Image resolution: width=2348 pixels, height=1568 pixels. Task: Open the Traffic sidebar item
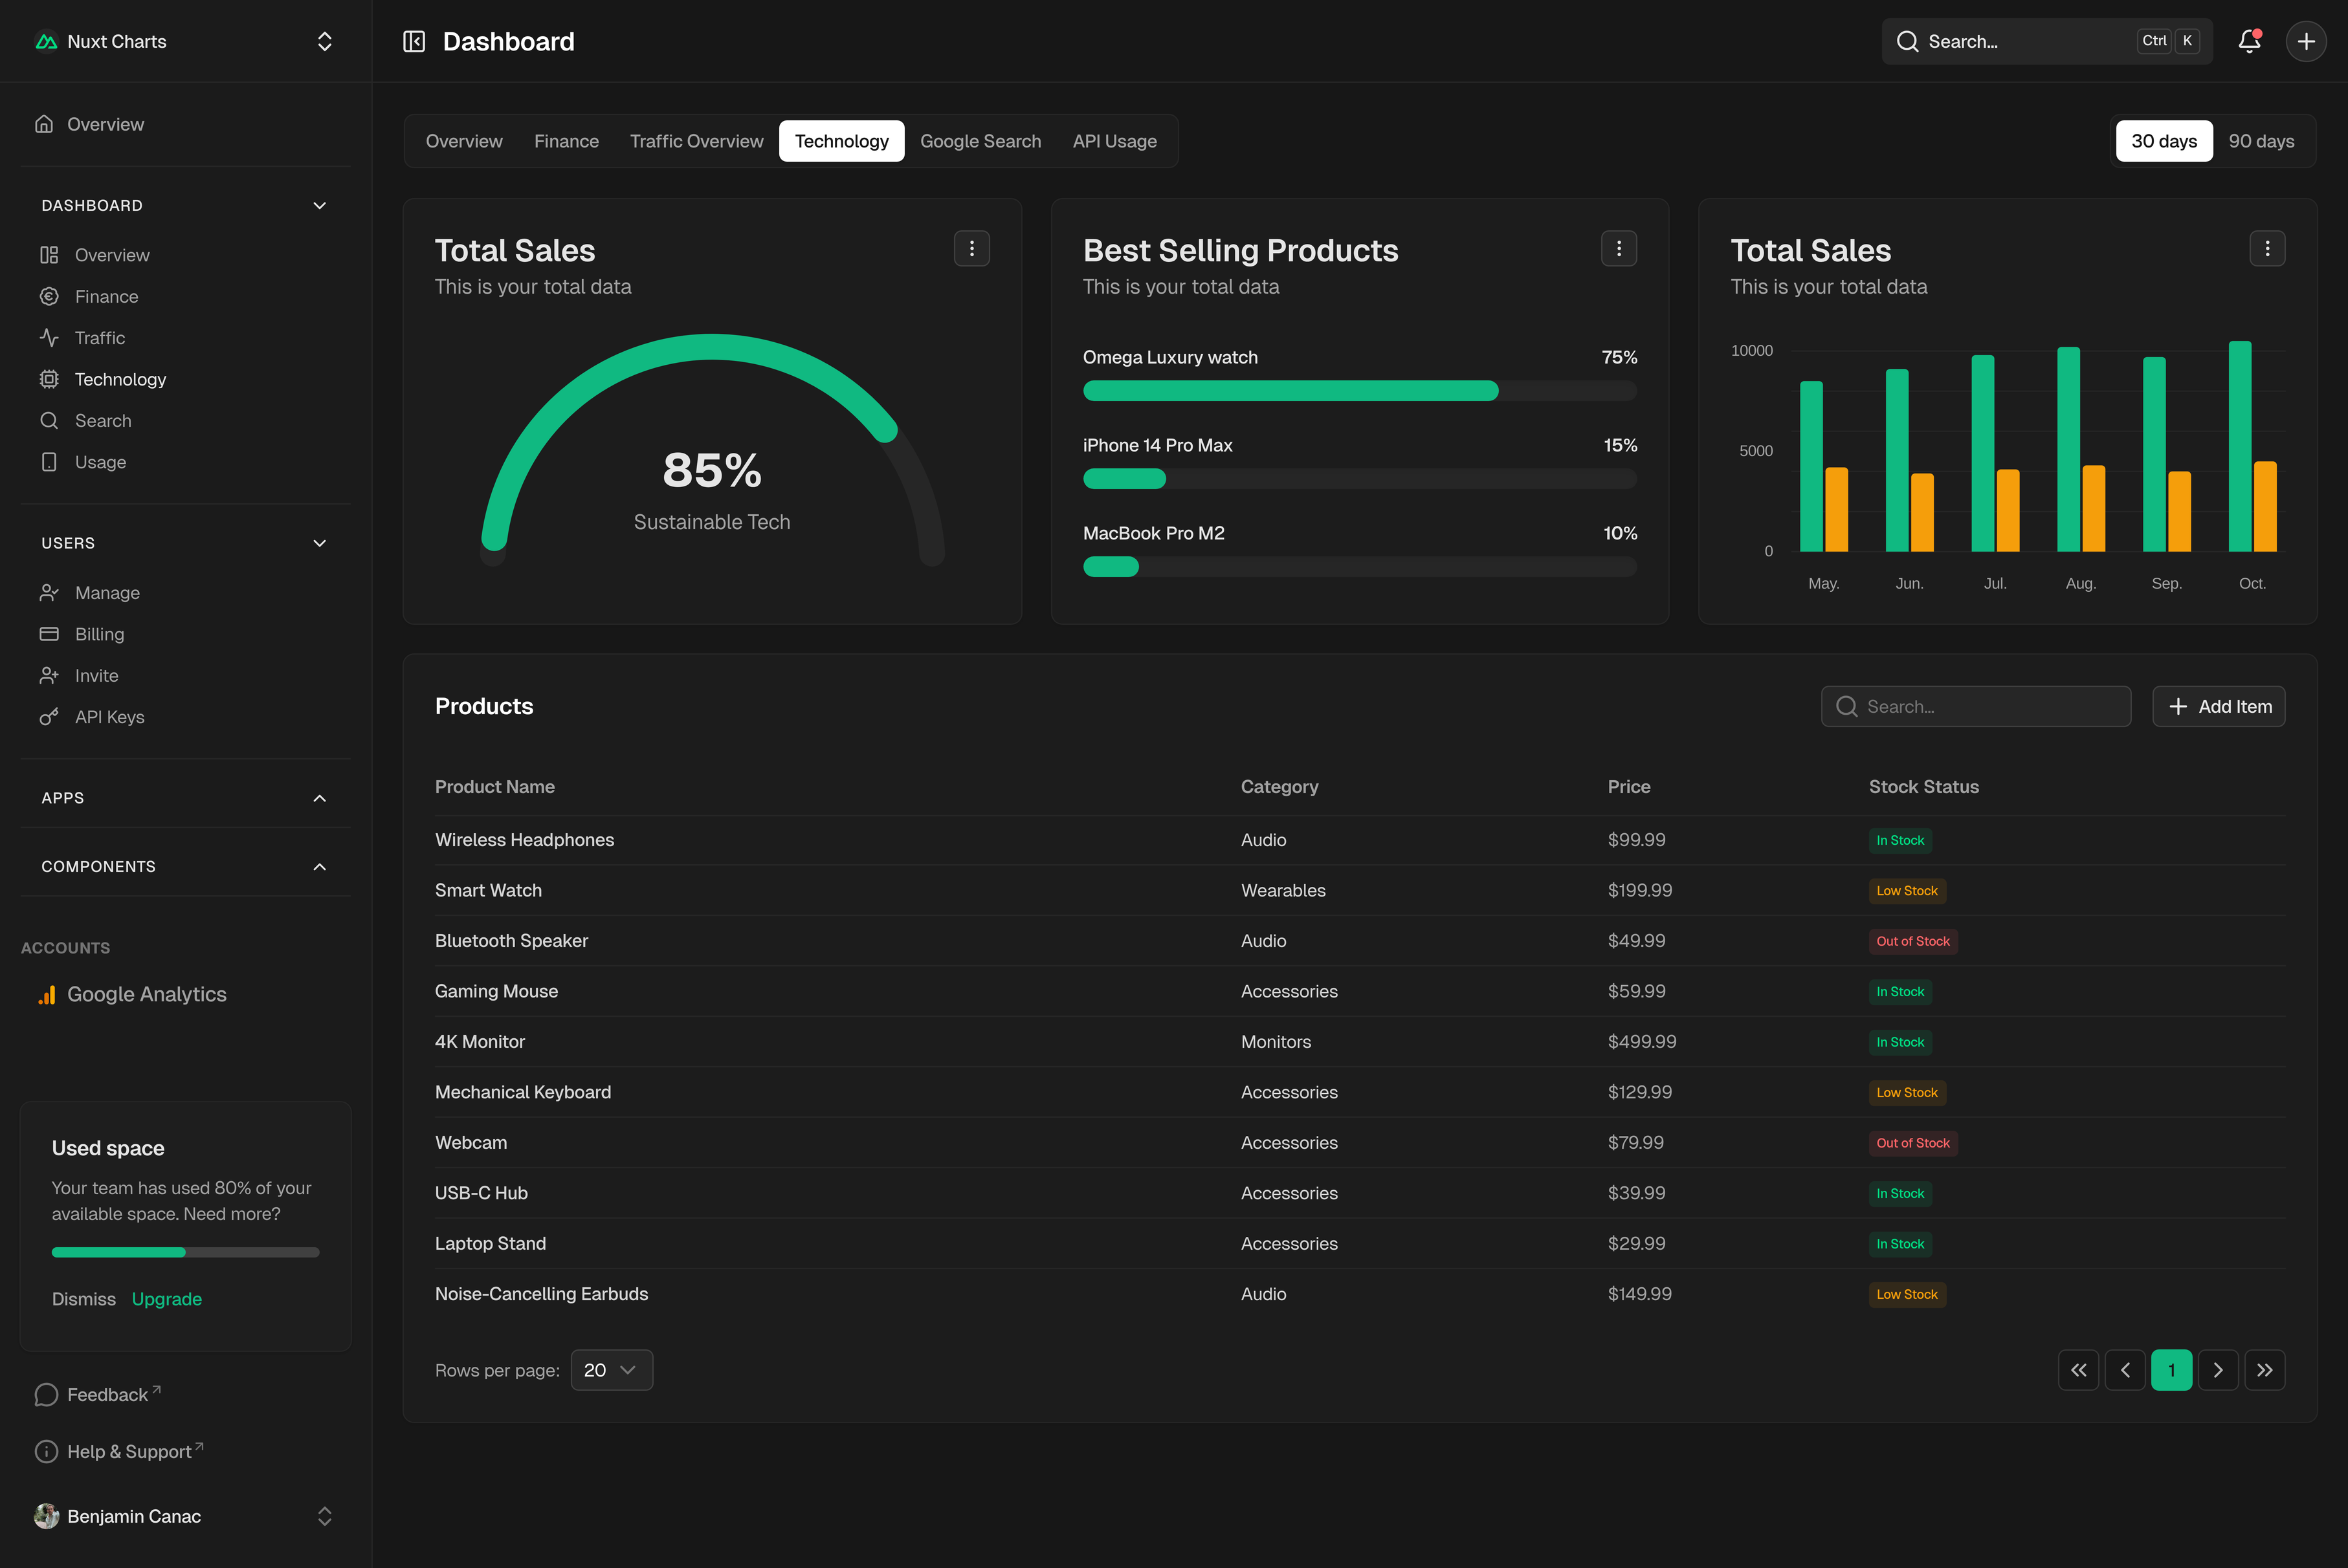[x=99, y=338]
